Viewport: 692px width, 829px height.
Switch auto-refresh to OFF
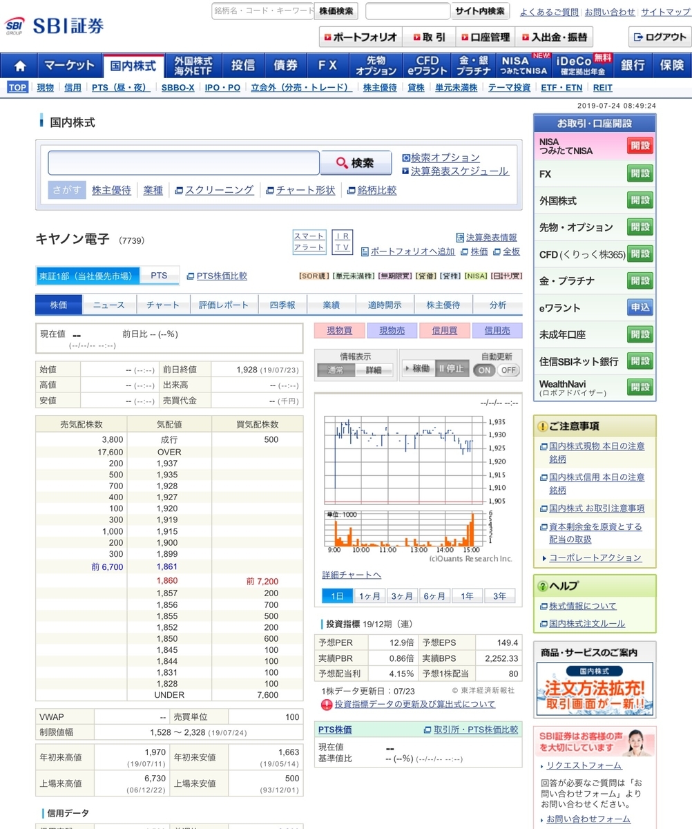(508, 370)
